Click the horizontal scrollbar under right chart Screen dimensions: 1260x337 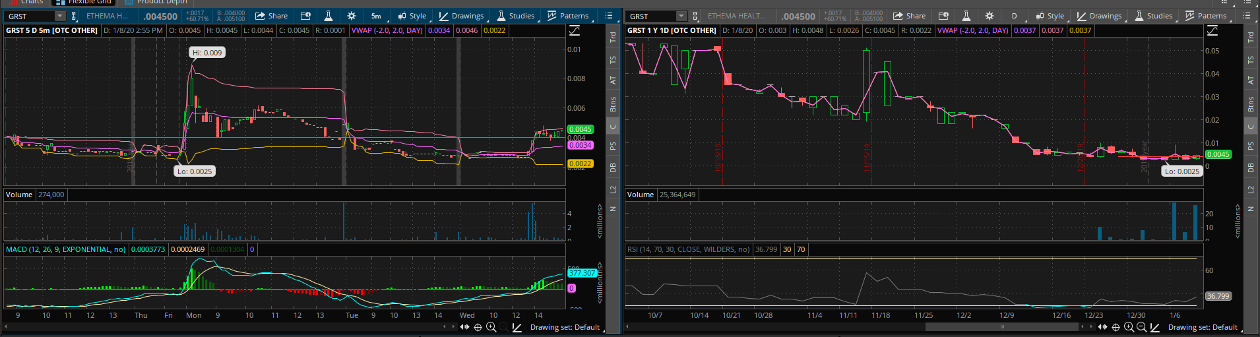point(1002,326)
